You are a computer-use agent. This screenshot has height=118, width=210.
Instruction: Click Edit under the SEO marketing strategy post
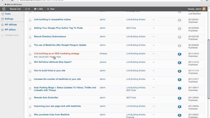click(36, 57)
